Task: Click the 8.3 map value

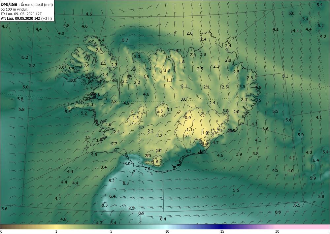Action: pos(105,205)
